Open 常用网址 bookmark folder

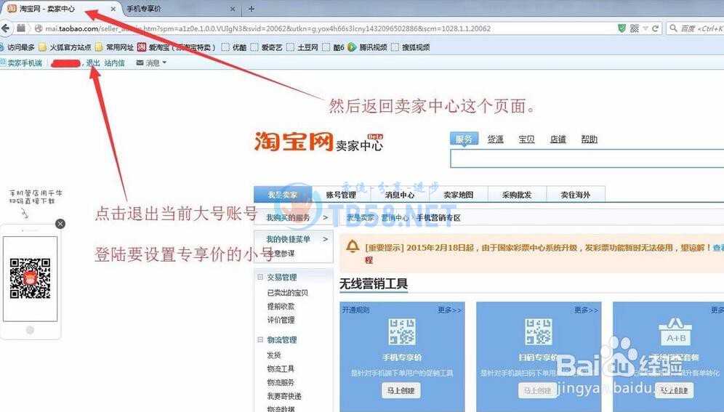tap(115, 47)
